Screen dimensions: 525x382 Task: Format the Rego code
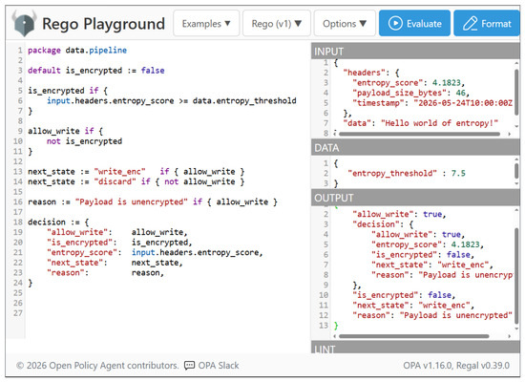click(487, 24)
